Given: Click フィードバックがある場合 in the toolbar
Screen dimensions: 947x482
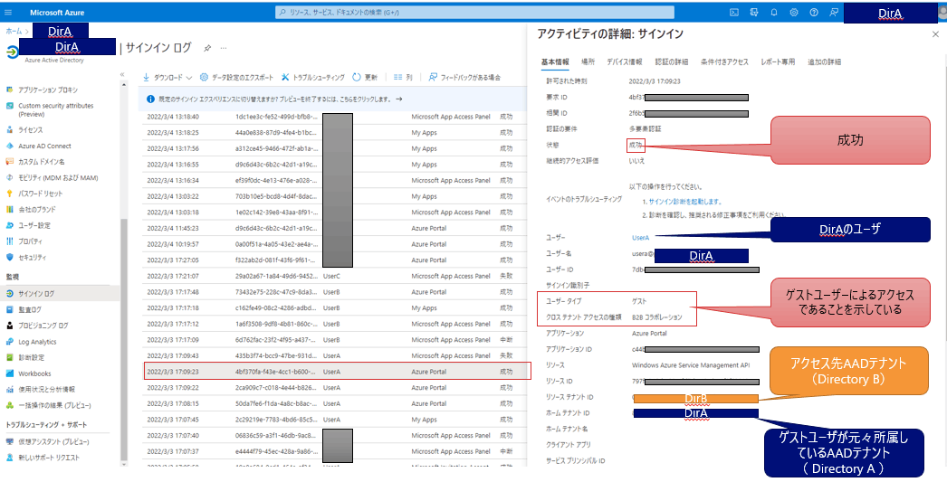Looking at the screenshot, I should pyautogui.click(x=464, y=78).
